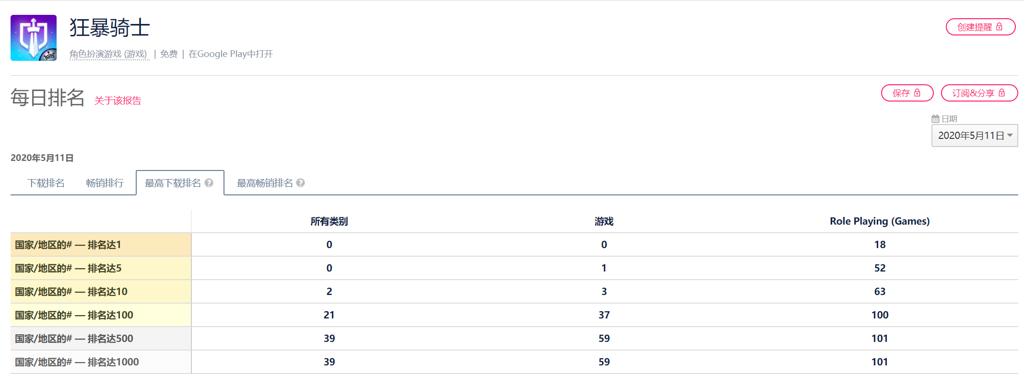The width and height of the screenshot is (1024, 374).
Task: Click the help icon beside 最高下载排名
Action: click(209, 183)
